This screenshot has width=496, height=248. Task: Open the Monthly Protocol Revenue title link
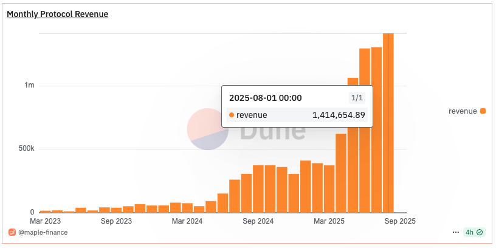coord(58,14)
